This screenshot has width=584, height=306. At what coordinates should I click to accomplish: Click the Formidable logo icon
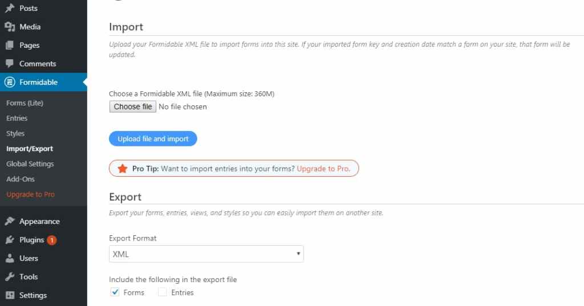tap(10, 82)
